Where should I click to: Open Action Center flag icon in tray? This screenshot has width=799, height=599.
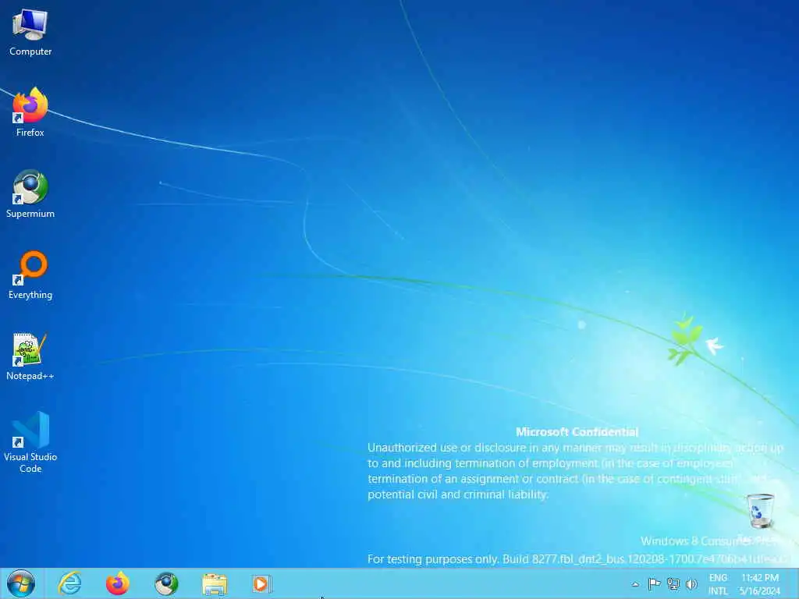pos(655,583)
